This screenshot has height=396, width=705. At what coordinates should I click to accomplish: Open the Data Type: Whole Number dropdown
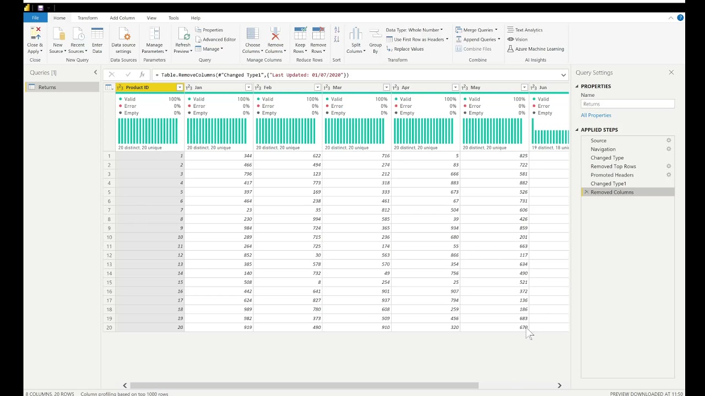[x=414, y=30]
